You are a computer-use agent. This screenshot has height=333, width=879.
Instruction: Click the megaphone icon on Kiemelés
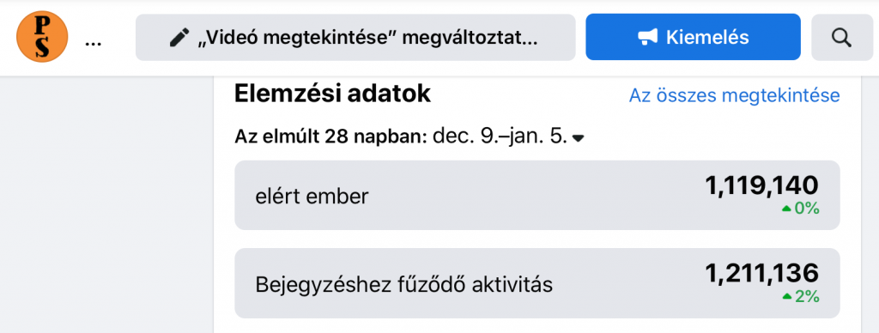(647, 37)
